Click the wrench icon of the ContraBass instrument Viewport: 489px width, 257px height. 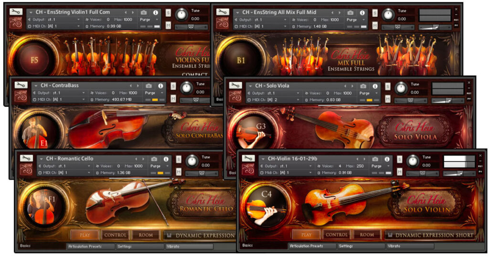tap(21, 85)
